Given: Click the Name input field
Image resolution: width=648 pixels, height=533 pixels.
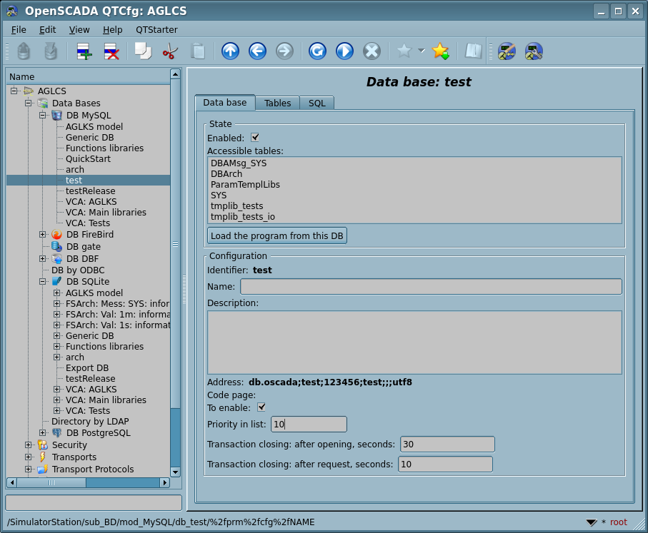Looking at the screenshot, I should tap(430, 287).
